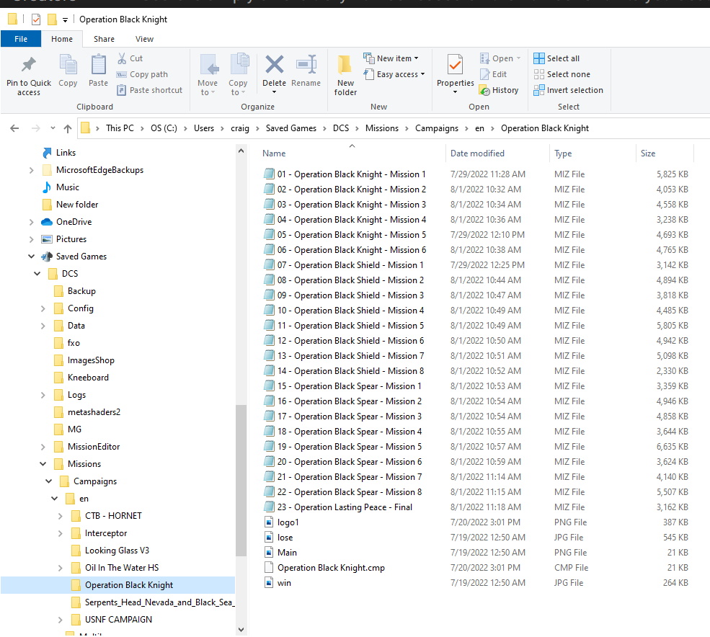The width and height of the screenshot is (710, 637).
Task: Select the Main PNG file
Action: [x=287, y=553]
